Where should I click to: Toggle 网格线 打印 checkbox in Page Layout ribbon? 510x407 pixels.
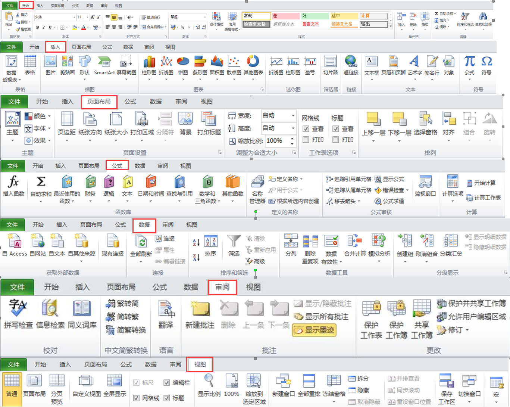point(306,140)
